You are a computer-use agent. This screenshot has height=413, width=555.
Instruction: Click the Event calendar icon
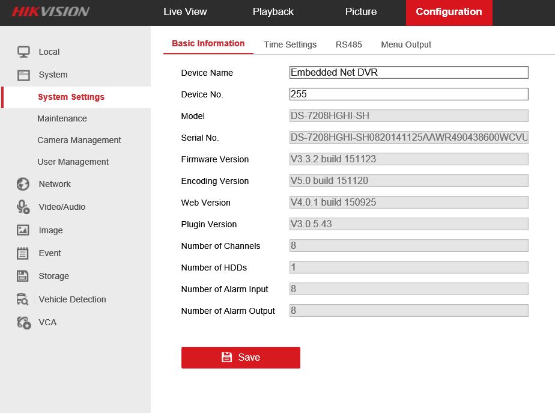pos(23,253)
